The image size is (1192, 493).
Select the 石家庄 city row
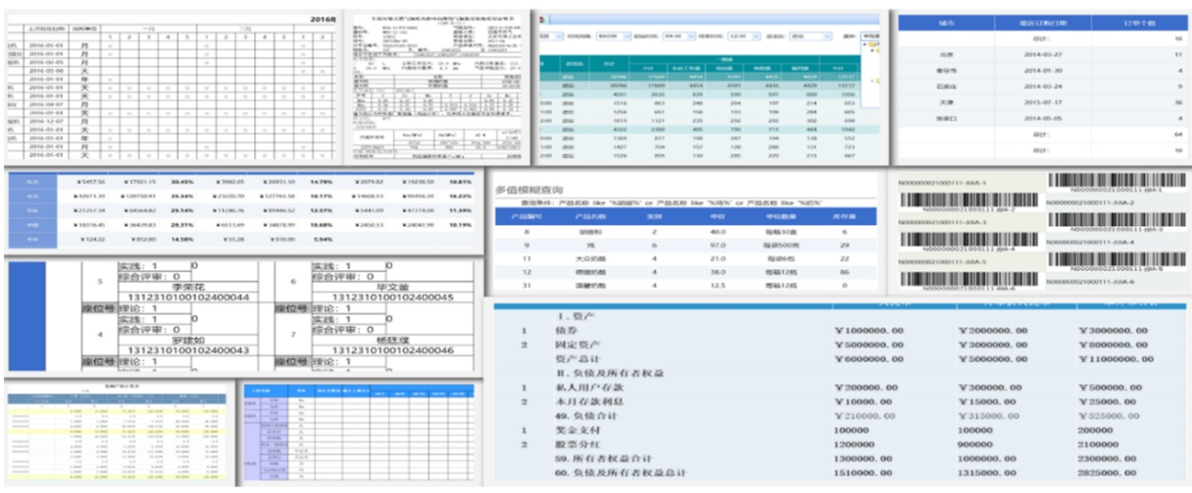pyautogui.click(x=1043, y=86)
